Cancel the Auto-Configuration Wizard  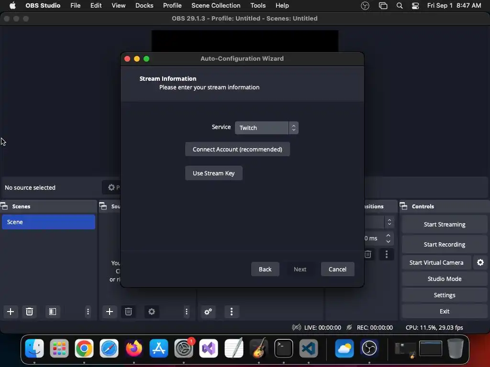pos(337,269)
